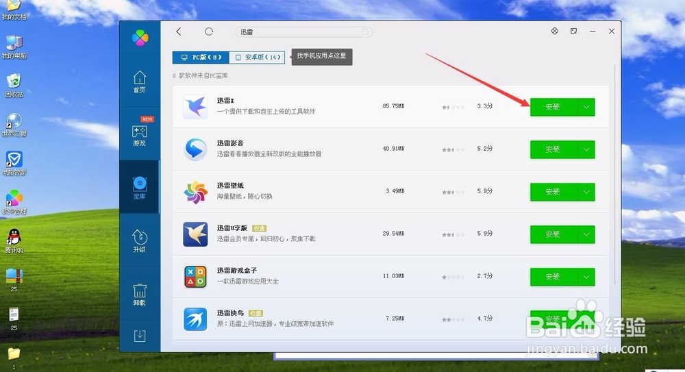Open the download manager arrow icon in sidebar
685x372 pixels.
click(140, 336)
